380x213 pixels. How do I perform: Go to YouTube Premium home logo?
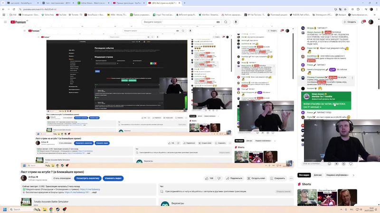(x=18, y=22)
